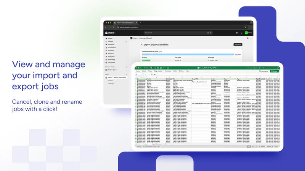Screen dimensions: 305x171
Task: Open the Excel Draw ribbon tab
Action: pos(150,71)
